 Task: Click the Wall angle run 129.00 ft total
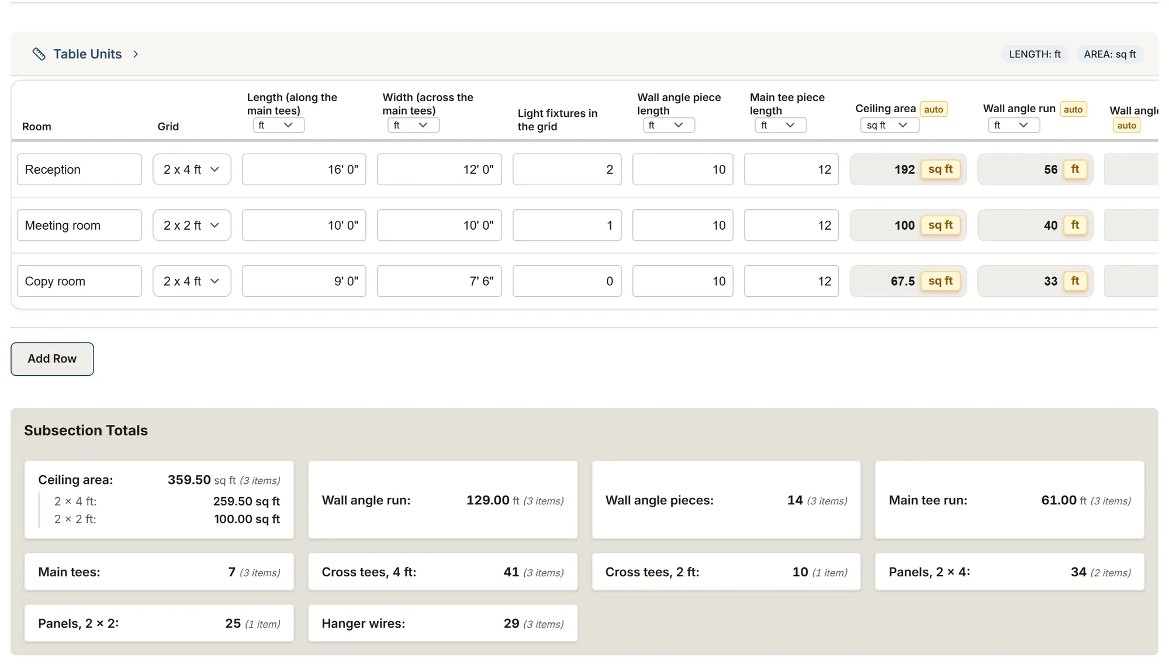[442, 500]
